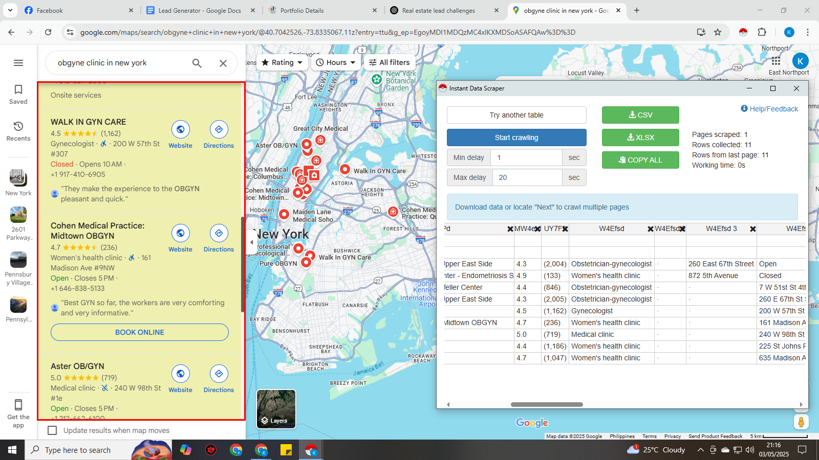
Task: Click the volume icon in system tray
Action: [x=750, y=450]
